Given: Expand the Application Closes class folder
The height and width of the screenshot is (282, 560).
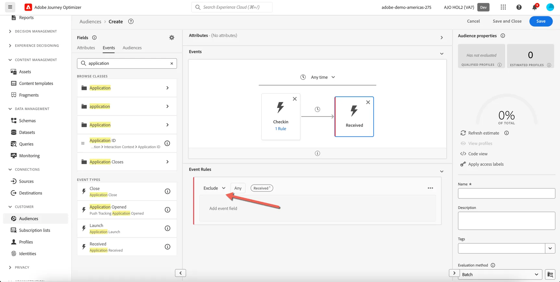Looking at the screenshot, I should pos(127,162).
